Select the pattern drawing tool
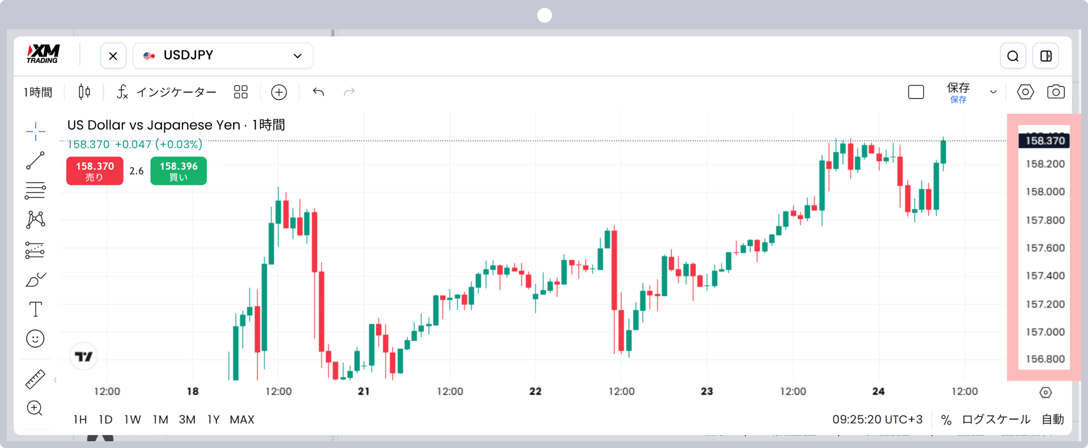The image size is (1088, 448). [x=35, y=219]
